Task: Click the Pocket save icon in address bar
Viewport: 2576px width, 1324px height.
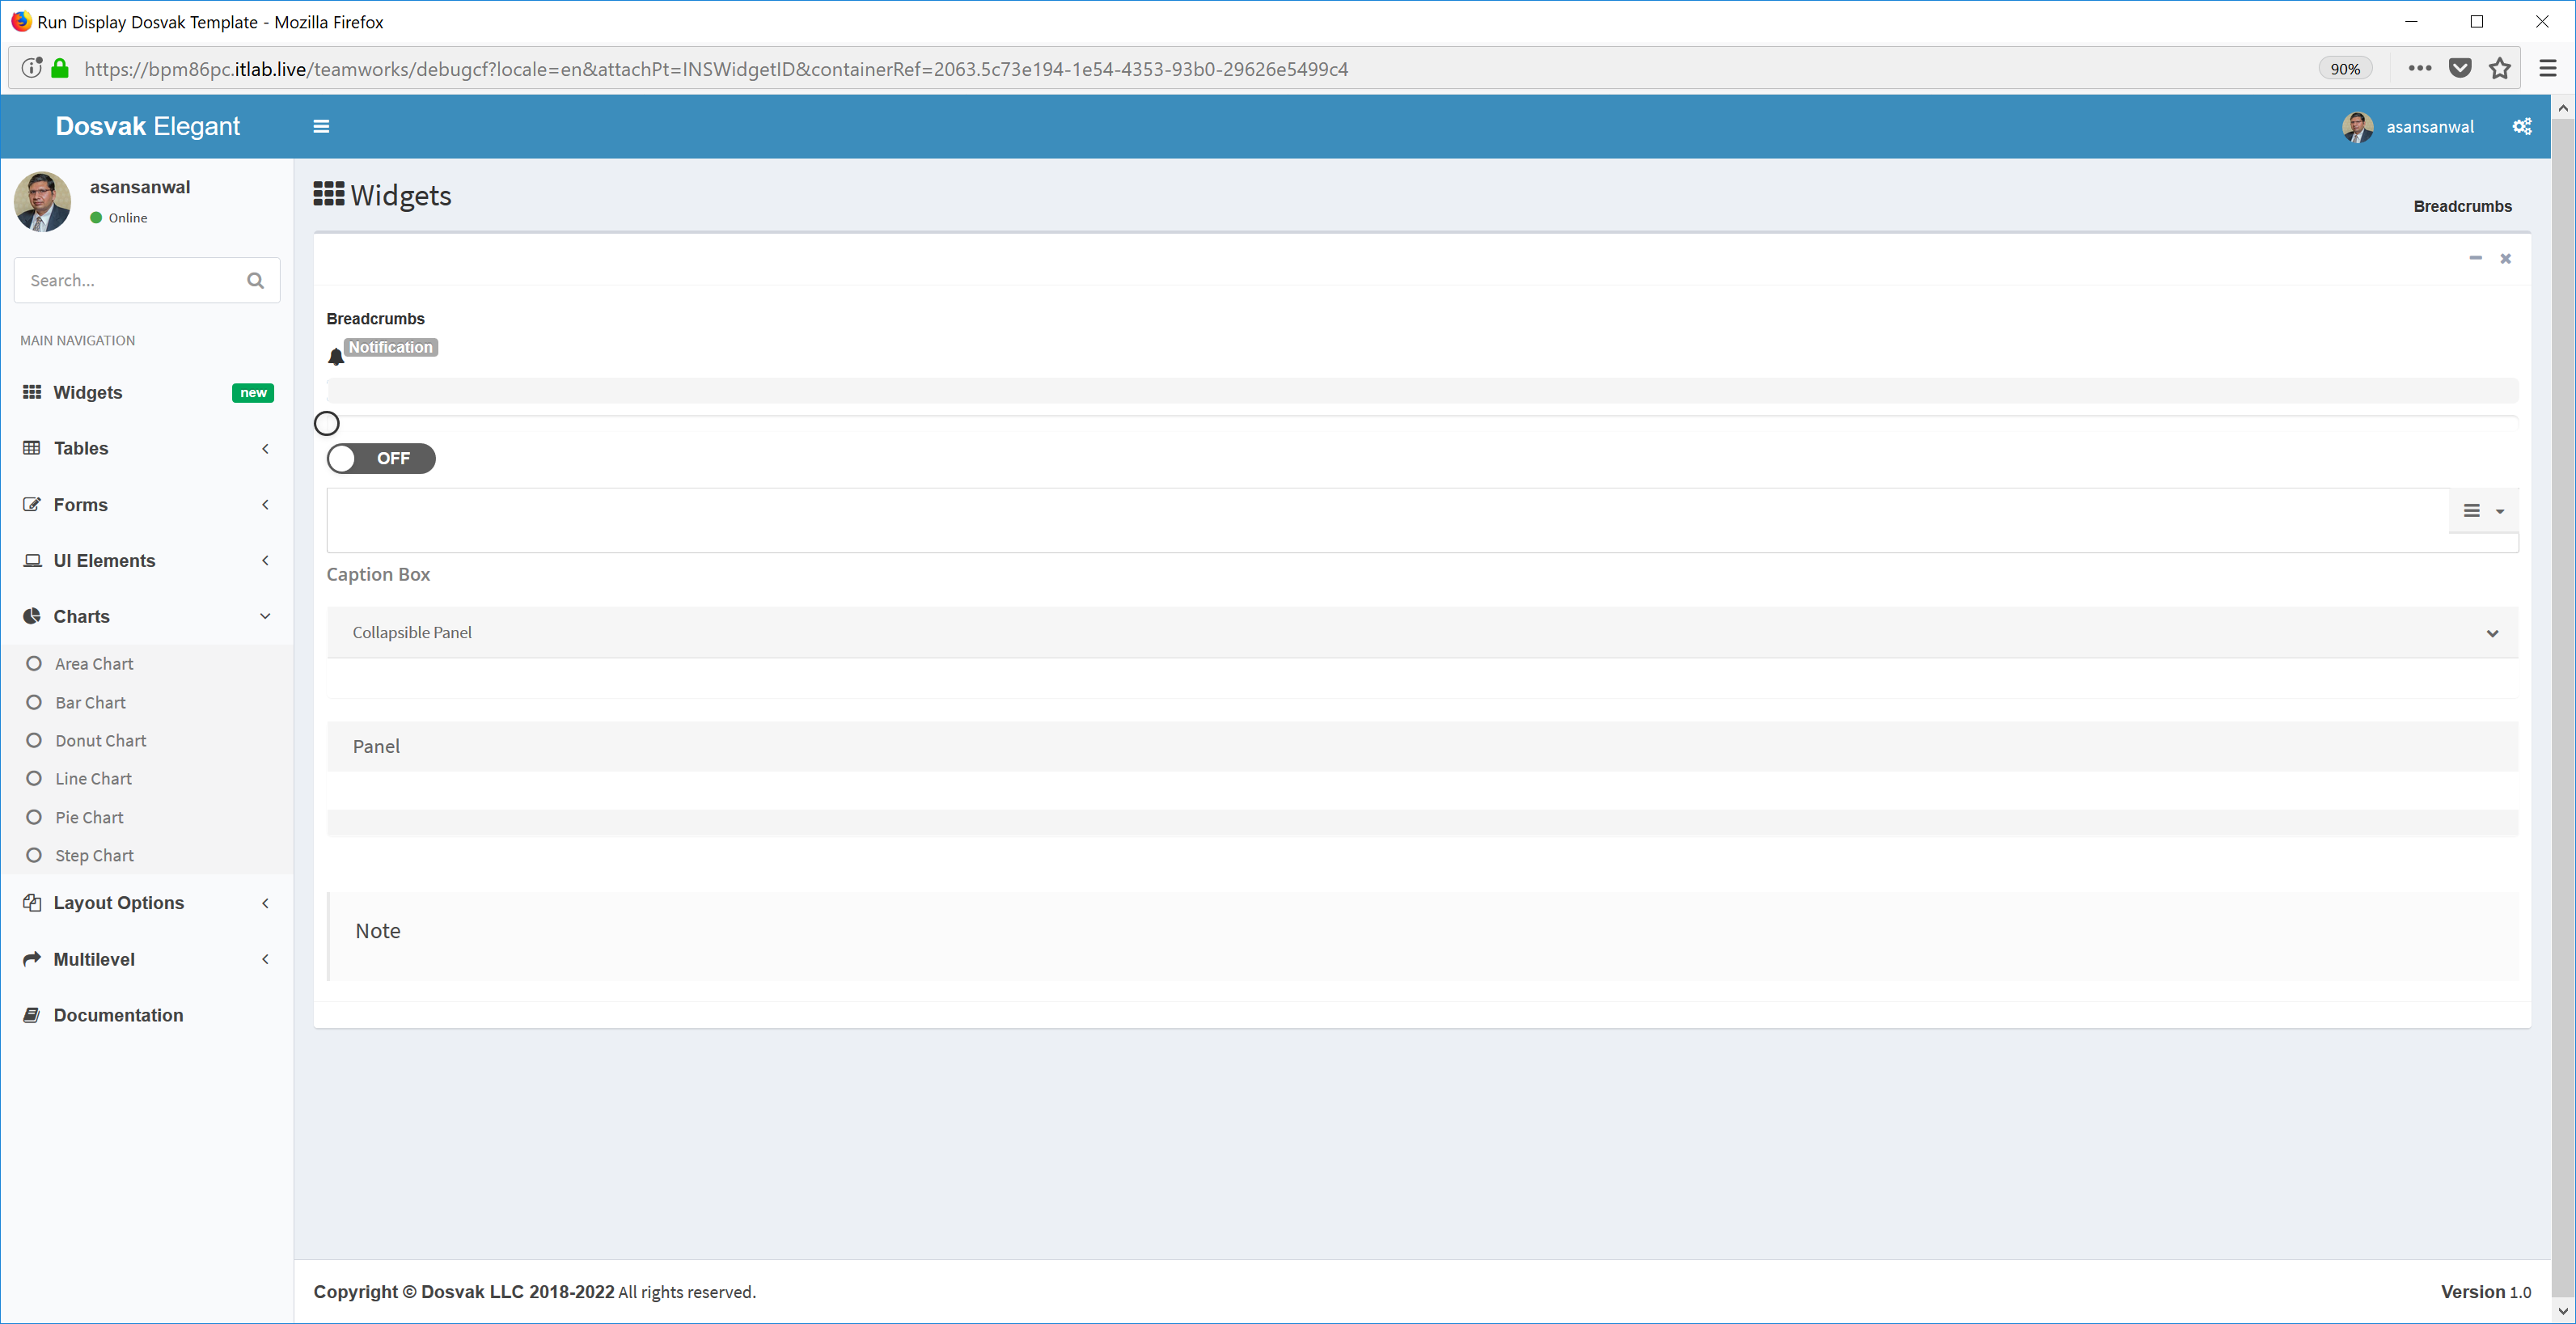Action: tap(2460, 68)
